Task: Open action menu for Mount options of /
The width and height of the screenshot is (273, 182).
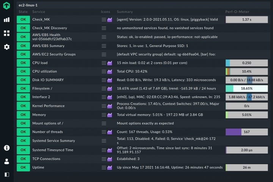Action: 104,123
